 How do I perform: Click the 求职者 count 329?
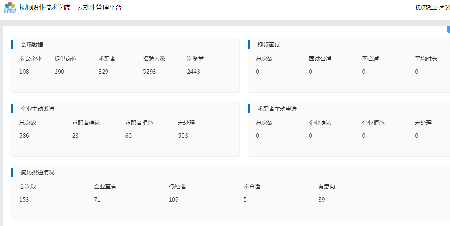click(x=103, y=72)
